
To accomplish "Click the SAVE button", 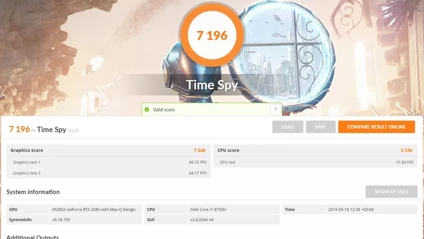I will tap(321, 127).
